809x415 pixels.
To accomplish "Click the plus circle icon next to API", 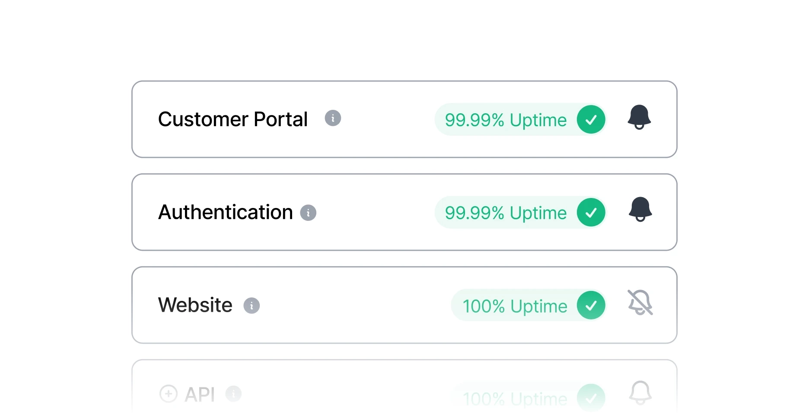I will (x=169, y=394).
